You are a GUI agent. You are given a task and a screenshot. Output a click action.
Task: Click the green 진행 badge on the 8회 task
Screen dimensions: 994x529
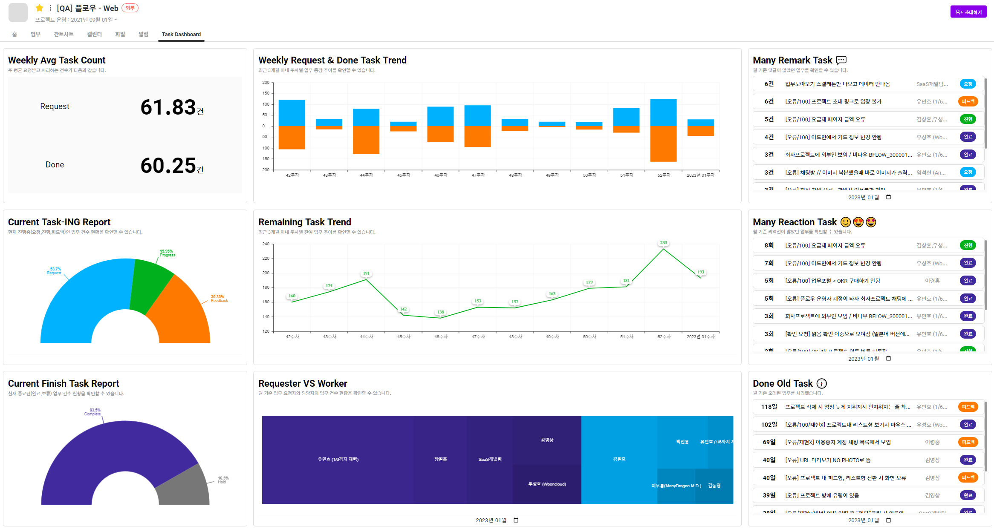[968, 245]
